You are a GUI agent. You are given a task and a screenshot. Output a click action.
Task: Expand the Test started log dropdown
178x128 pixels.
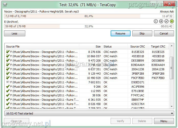pos(172,113)
